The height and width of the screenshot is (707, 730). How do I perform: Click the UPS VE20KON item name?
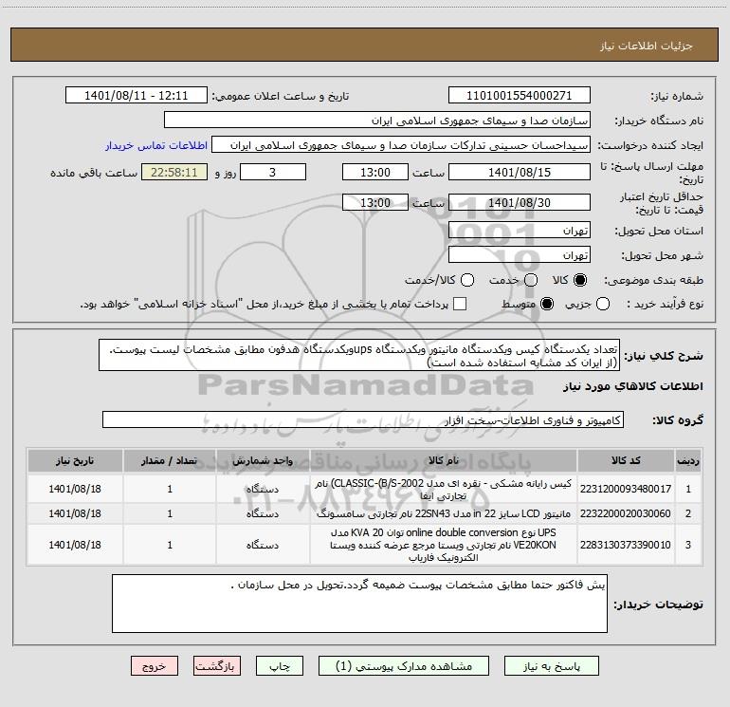pos(444,545)
